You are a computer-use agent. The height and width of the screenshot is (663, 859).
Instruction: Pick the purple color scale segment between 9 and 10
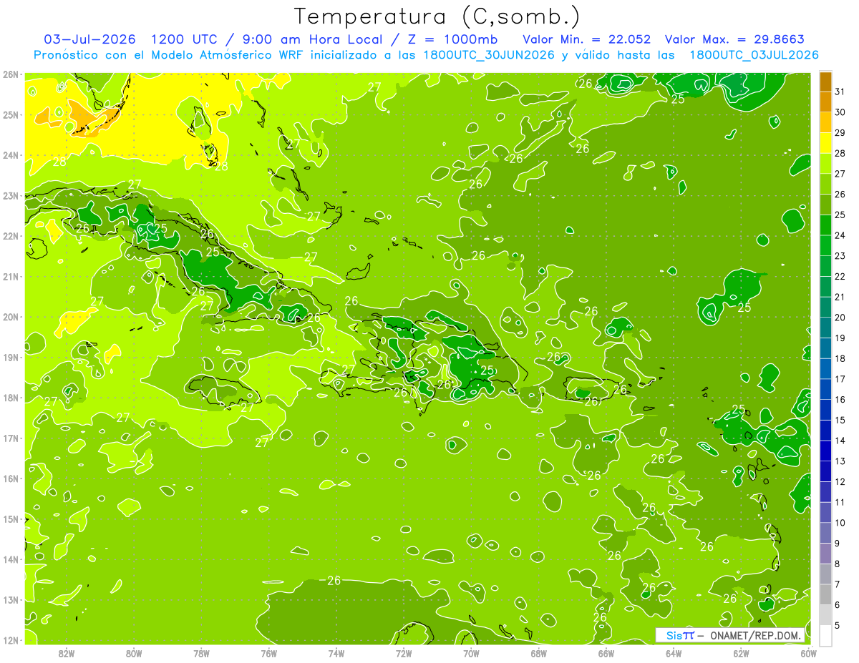pos(825,533)
